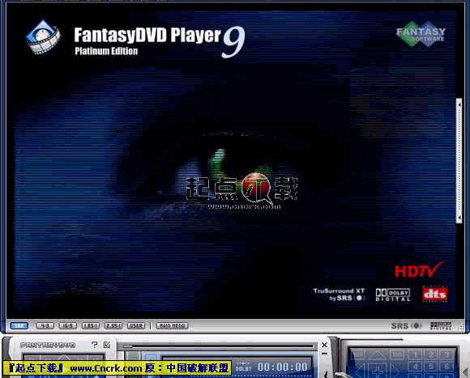Select number 1 on keypad

pyautogui.click(x=415, y=355)
